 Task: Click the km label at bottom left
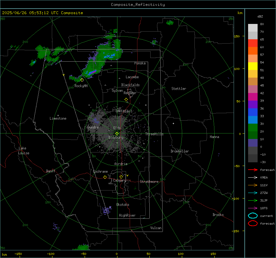click(5, 255)
